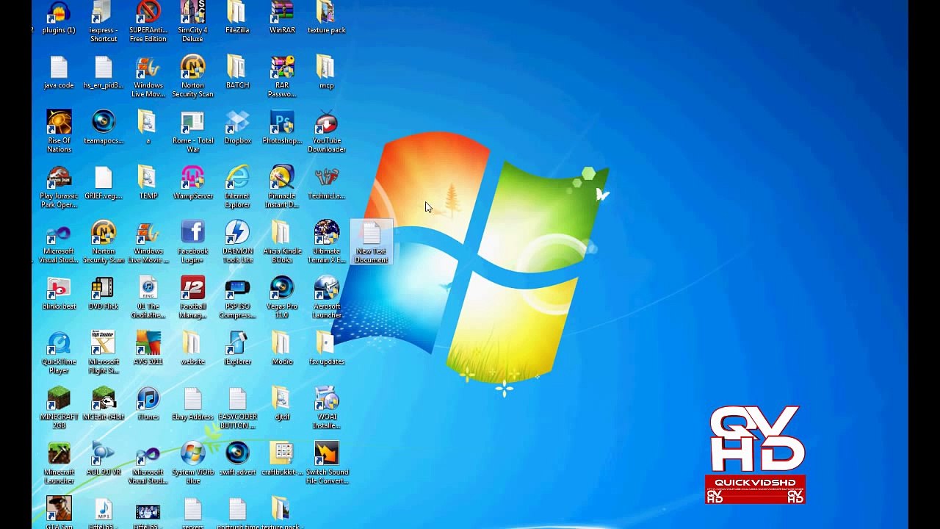
Task: Select the New Text Document file
Action: pos(372,242)
